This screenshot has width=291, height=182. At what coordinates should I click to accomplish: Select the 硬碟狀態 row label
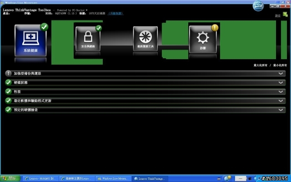click(20, 82)
